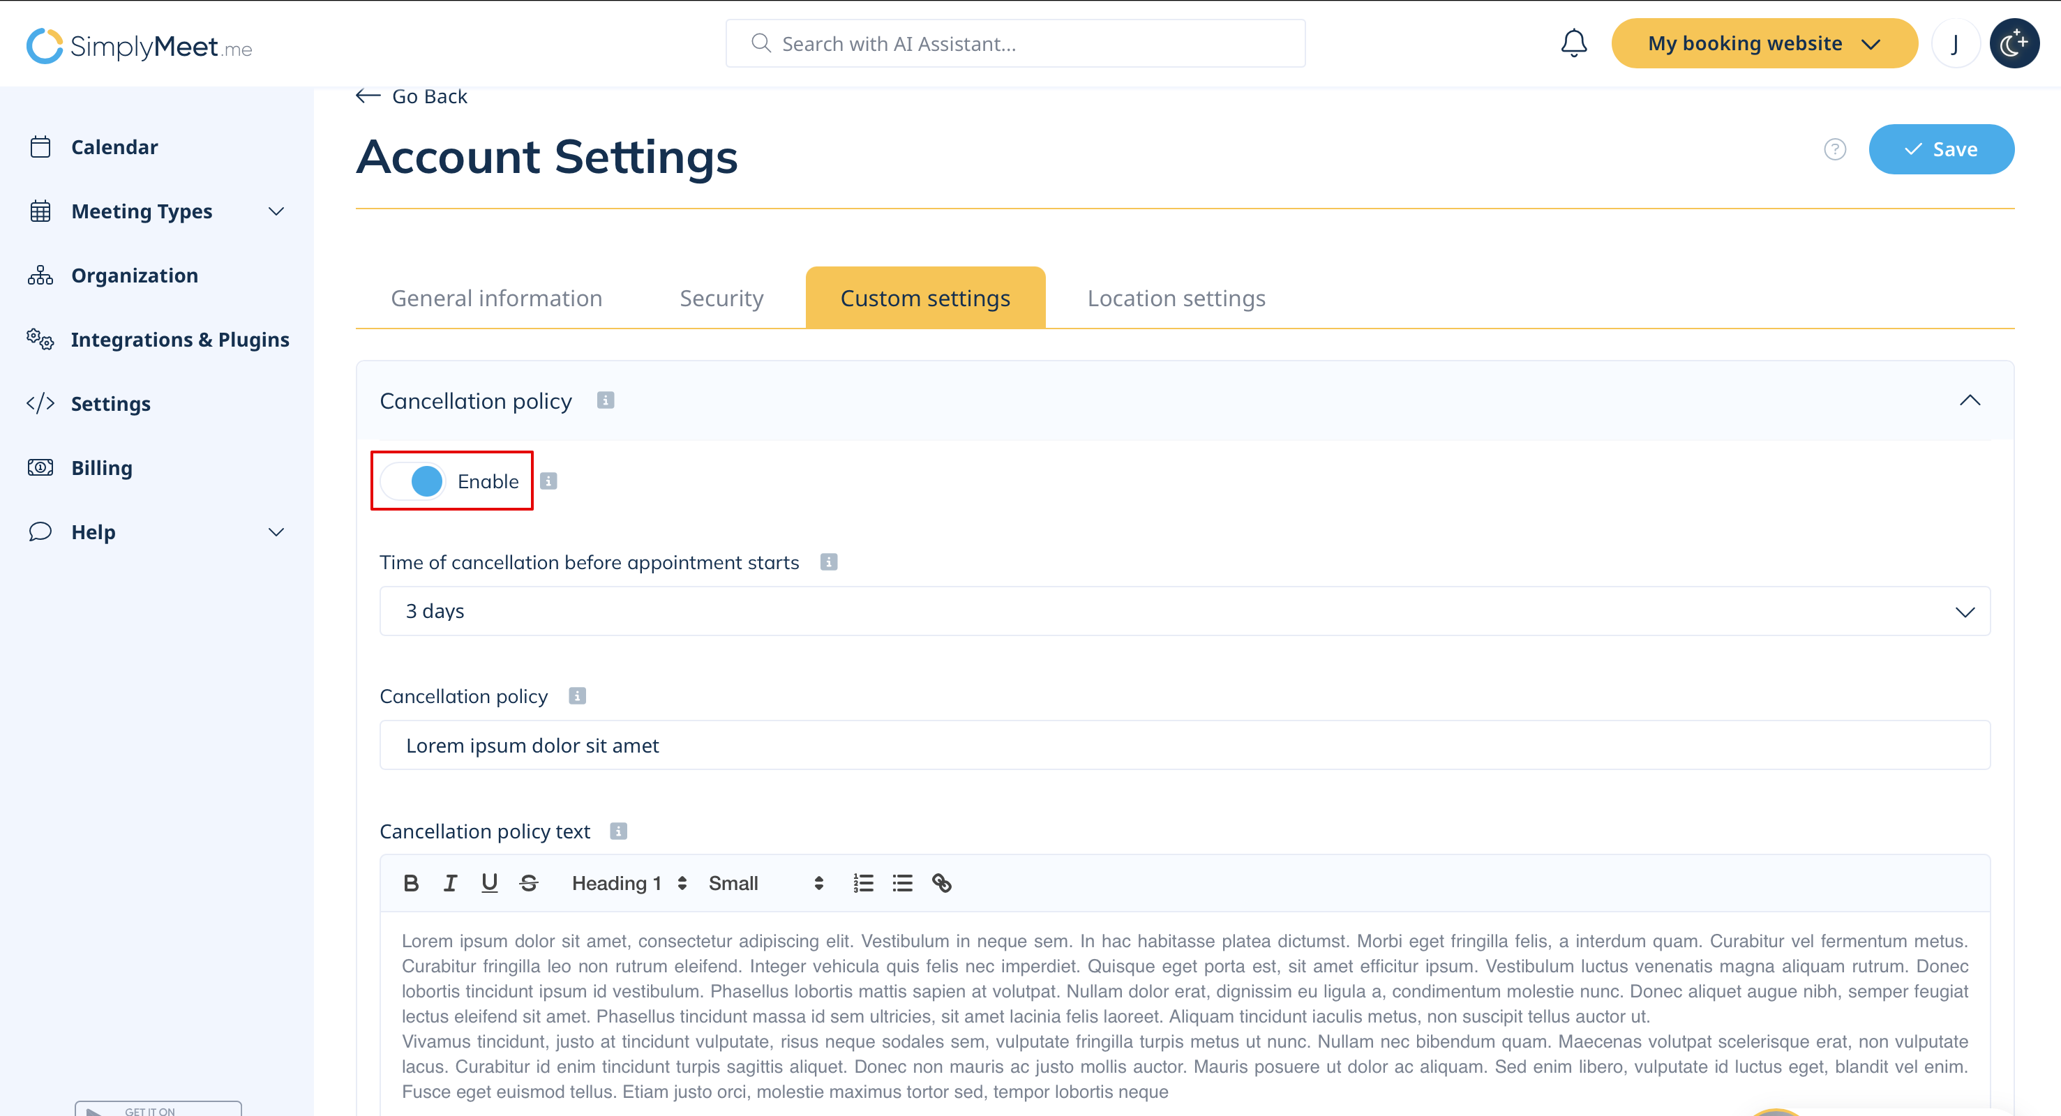Open the help question mark icon

click(1834, 149)
